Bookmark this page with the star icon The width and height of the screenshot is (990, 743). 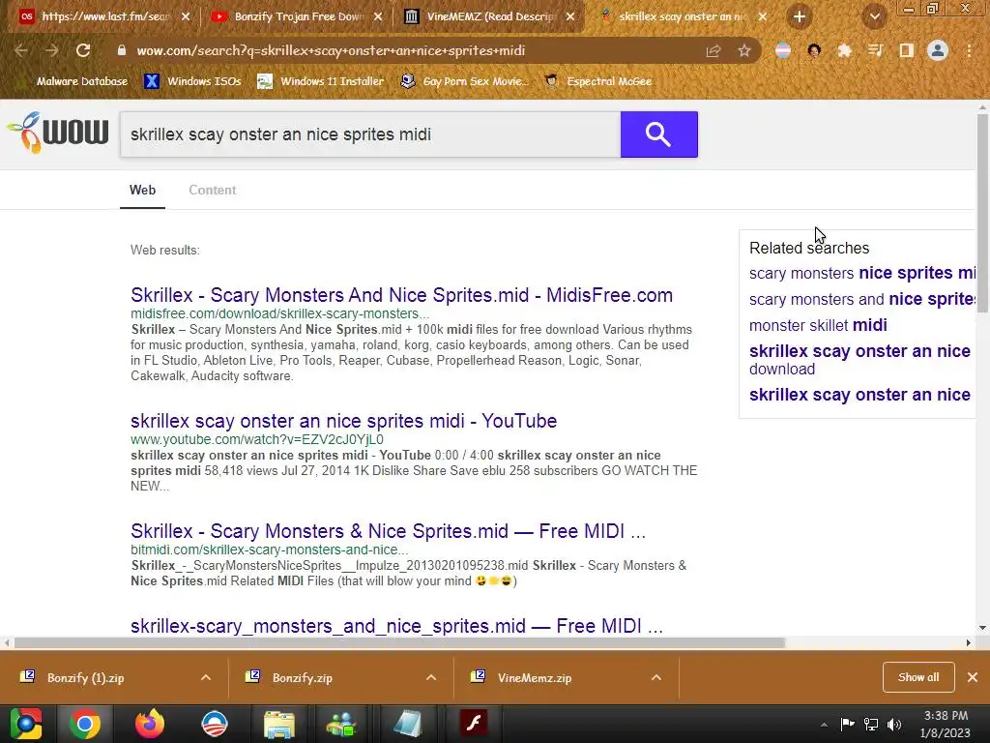744,50
